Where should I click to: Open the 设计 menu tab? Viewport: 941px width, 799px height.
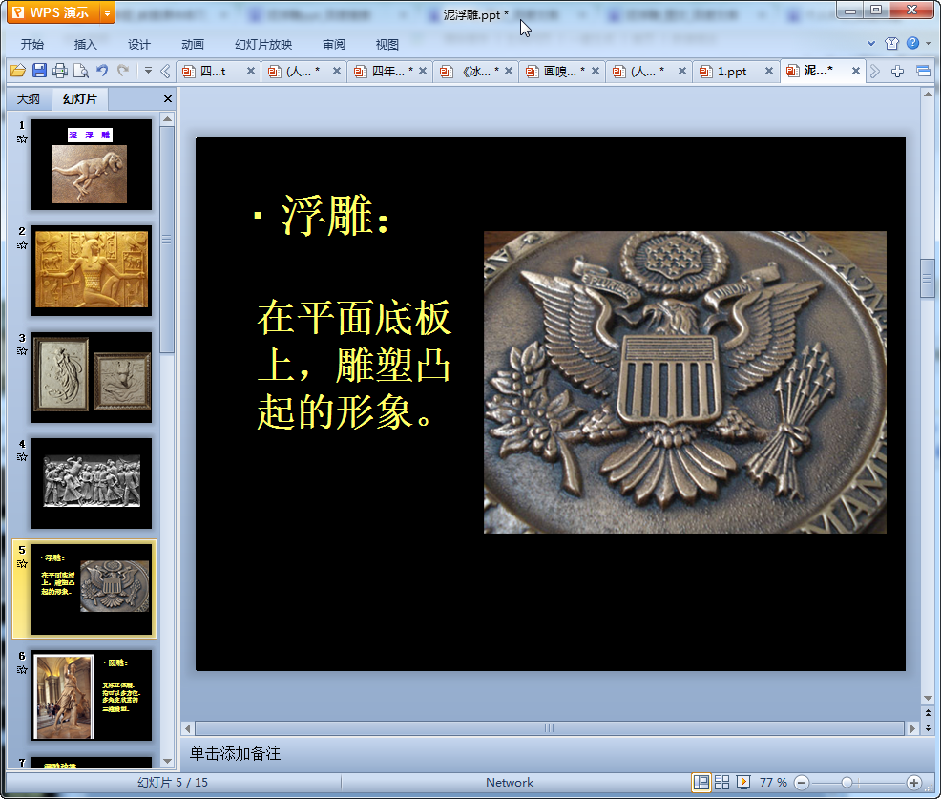tap(138, 45)
